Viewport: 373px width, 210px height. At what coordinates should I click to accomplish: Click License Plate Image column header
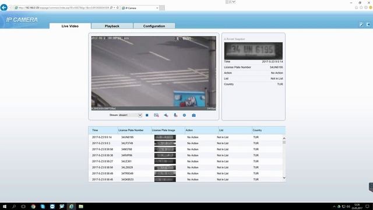(x=168, y=130)
